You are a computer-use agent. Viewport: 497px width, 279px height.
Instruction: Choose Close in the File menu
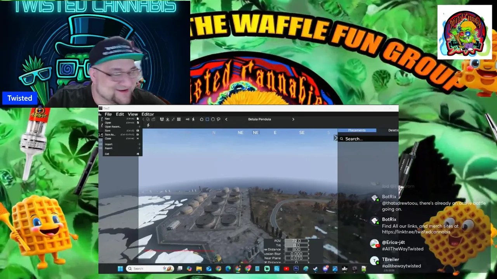(122, 138)
